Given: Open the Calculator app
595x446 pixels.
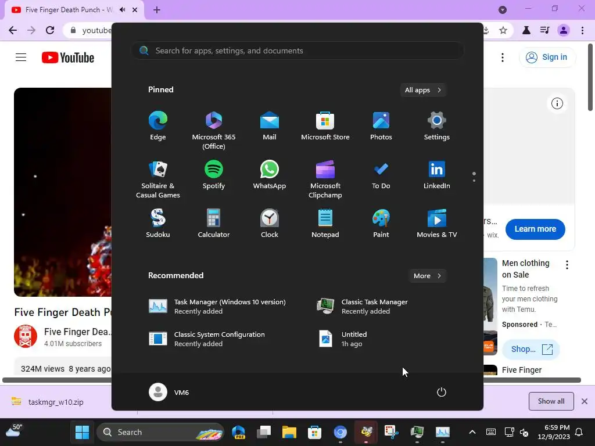Looking at the screenshot, I should (214, 224).
